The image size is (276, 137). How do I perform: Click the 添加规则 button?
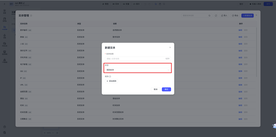point(112,81)
